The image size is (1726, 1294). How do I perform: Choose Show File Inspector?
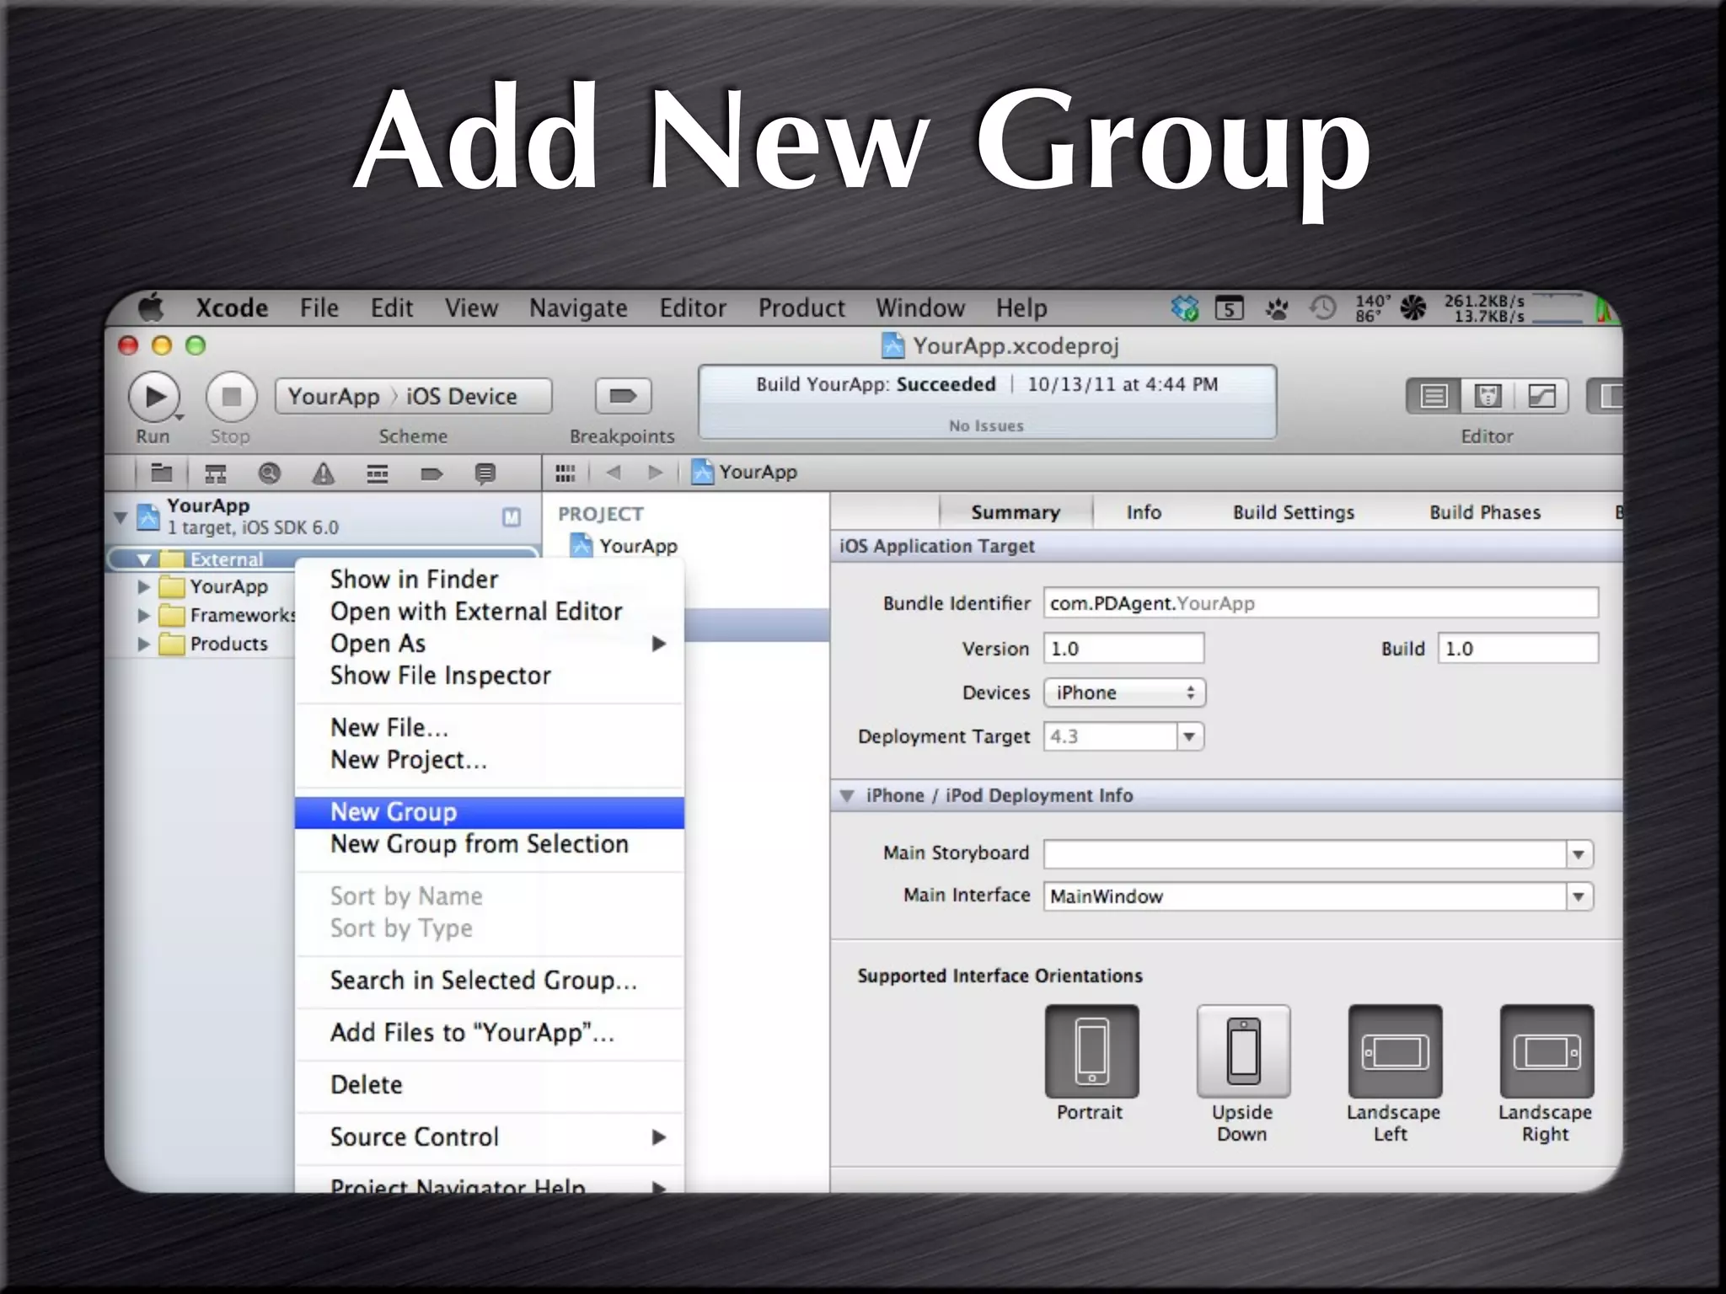pos(490,676)
